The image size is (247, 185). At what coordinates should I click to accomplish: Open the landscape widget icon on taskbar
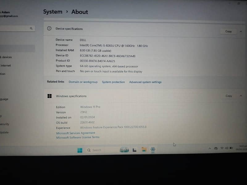[x=124, y=150]
